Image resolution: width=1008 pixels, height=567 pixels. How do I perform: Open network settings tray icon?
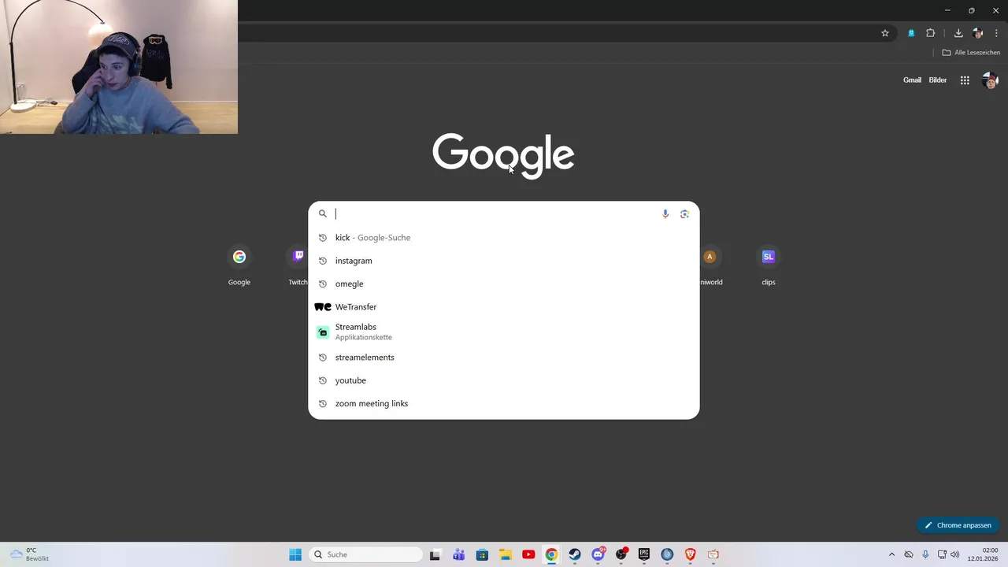tap(942, 554)
